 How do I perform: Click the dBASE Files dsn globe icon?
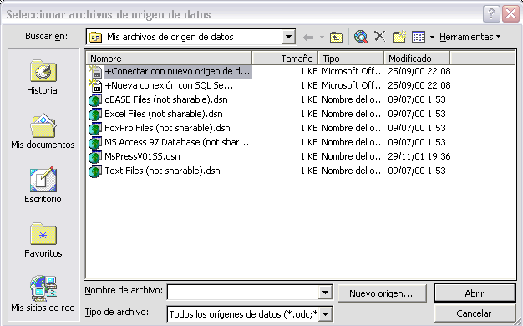(x=95, y=100)
